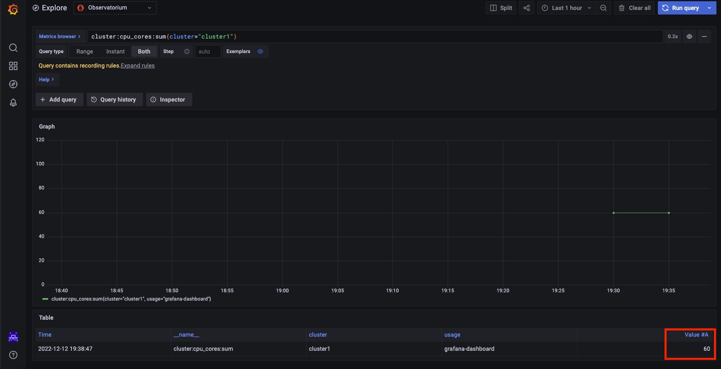The height and width of the screenshot is (369, 721).
Task: Expand the Metrics browser
Action: pyautogui.click(x=60, y=36)
